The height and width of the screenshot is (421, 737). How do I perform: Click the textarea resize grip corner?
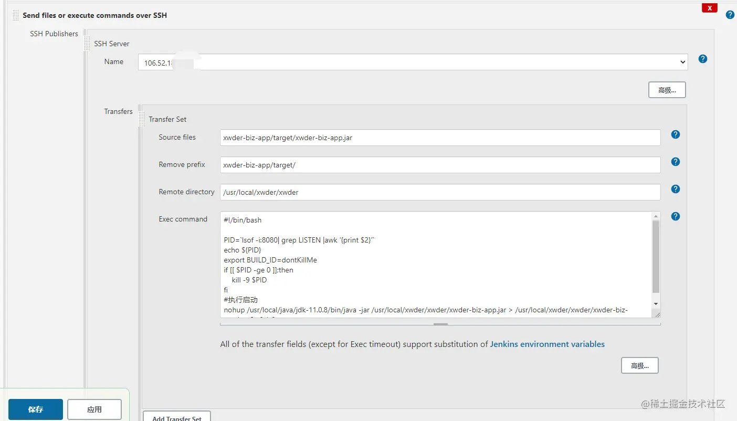coord(656,313)
